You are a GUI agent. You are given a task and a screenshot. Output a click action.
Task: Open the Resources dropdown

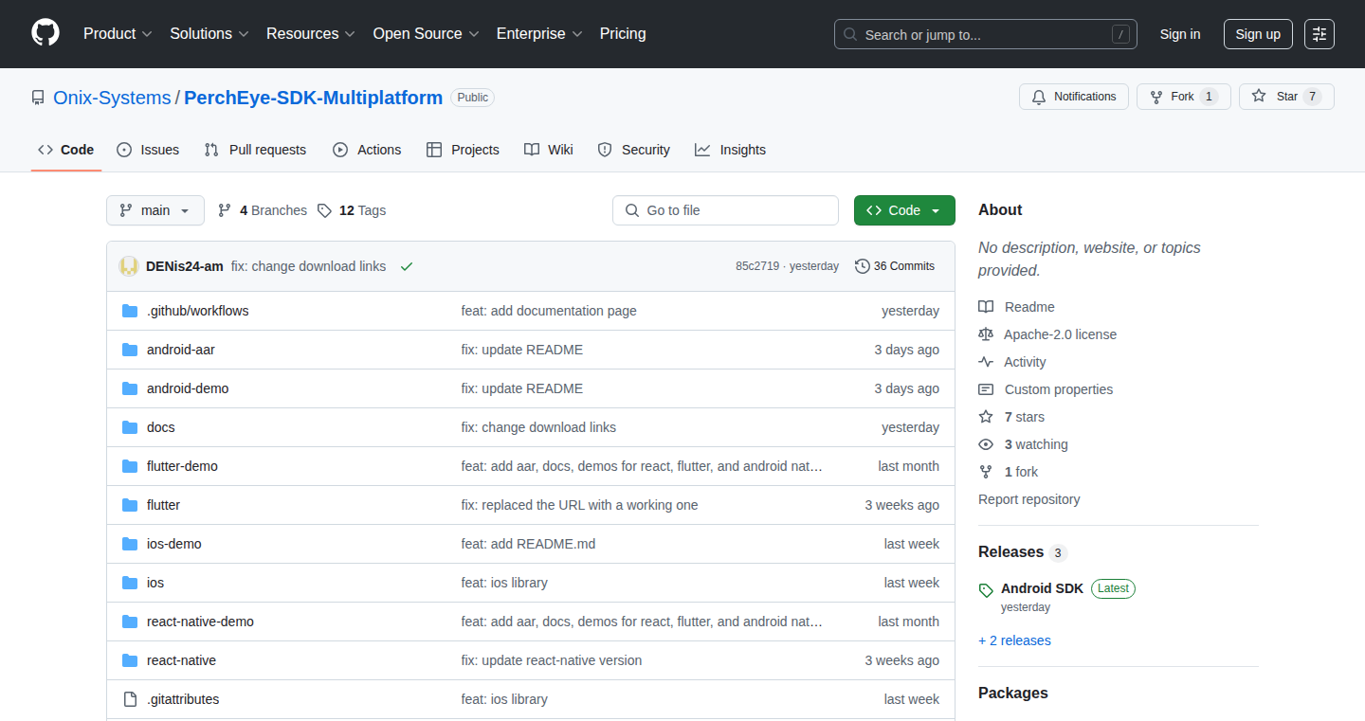(x=311, y=34)
